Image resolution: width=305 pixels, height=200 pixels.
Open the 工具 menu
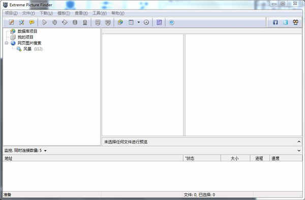(100, 13)
